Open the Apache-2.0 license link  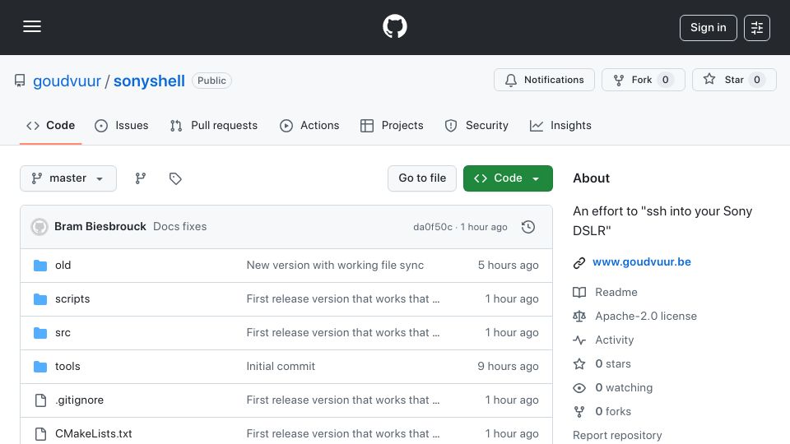click(646, 316)
